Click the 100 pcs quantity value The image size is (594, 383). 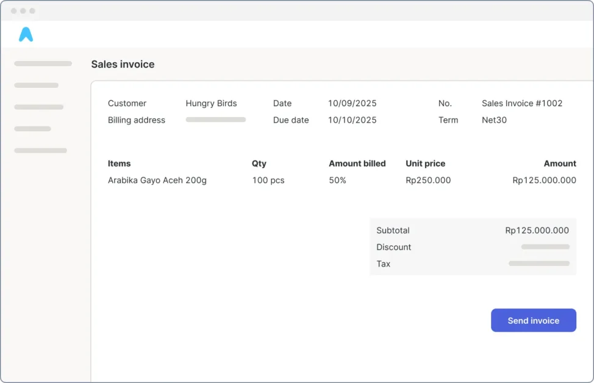268,181
